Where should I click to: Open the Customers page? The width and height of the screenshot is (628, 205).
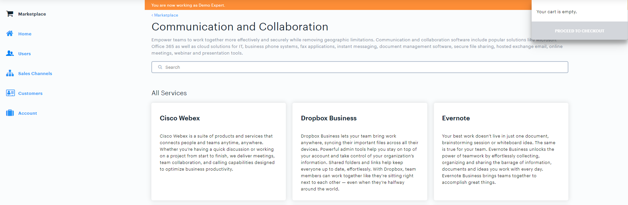[x=30, y=93]
